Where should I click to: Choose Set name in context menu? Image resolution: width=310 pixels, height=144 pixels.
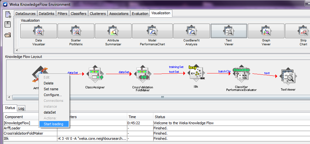coord(51,89)
